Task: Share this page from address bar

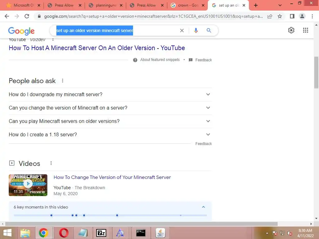Action: (270, 16)
